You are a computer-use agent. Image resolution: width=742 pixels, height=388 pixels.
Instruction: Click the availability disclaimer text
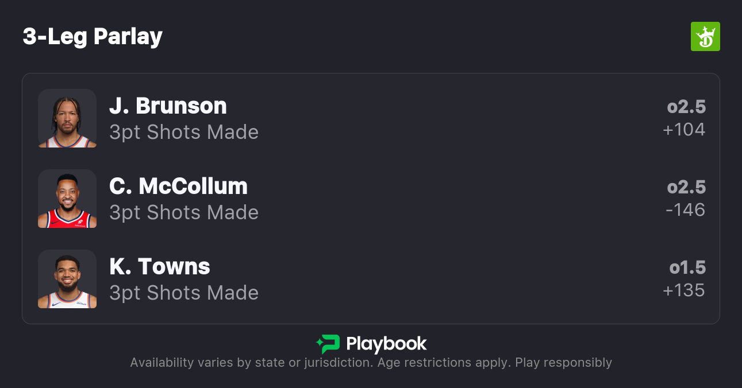click(371, 363)
